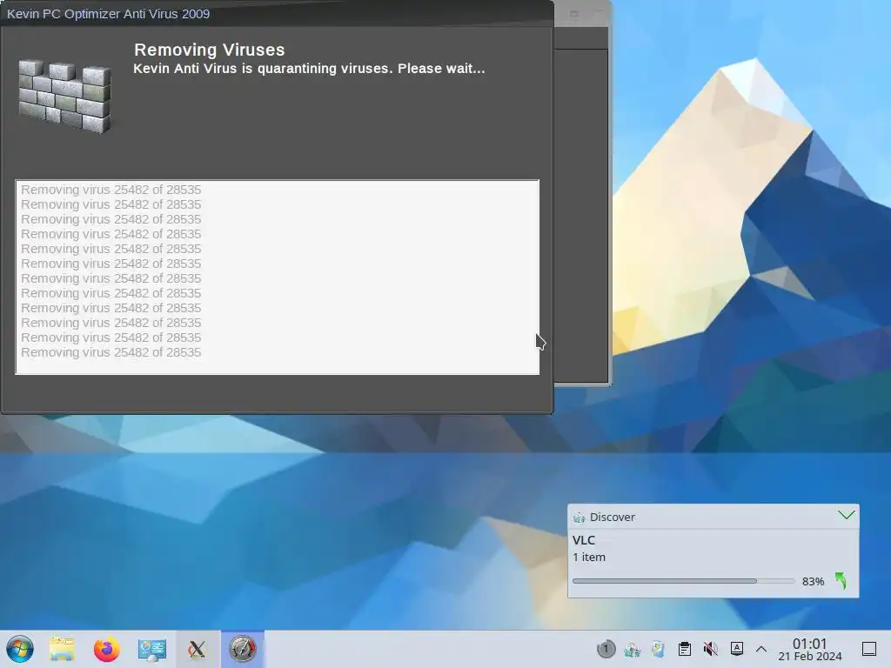Cancel the VLC job green arrow icon
The height and width of the screenshot is (668, 891).
[x=841, y=580]
